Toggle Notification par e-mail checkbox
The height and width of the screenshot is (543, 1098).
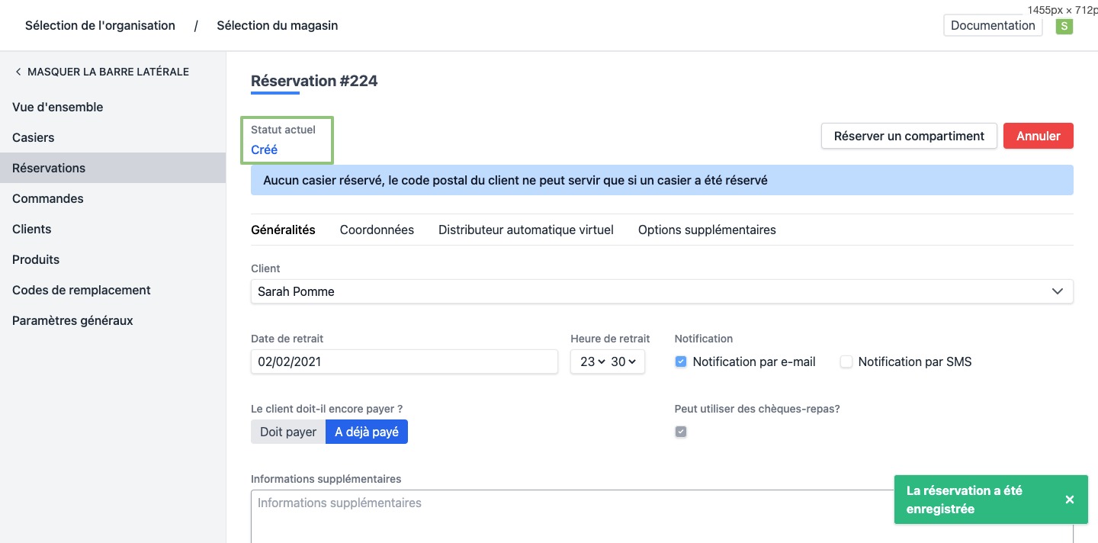coord(681,361)
